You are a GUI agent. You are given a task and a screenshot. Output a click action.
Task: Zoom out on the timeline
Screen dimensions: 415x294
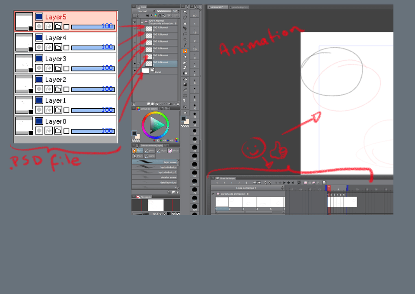coord(265,182)
